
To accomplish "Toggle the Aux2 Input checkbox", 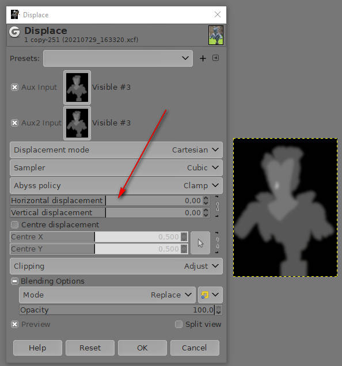I will pyautogui.click(x=14, y=123).
